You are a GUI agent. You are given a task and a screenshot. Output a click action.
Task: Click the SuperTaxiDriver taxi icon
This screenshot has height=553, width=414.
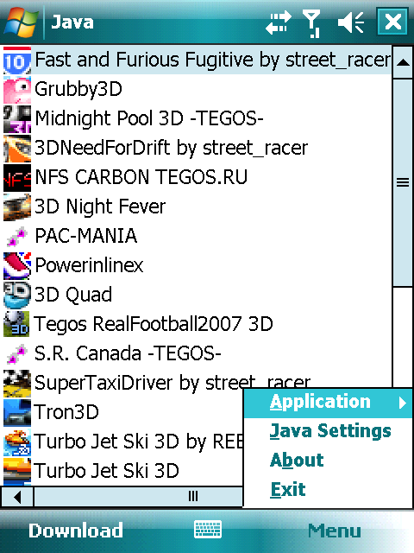17,384
